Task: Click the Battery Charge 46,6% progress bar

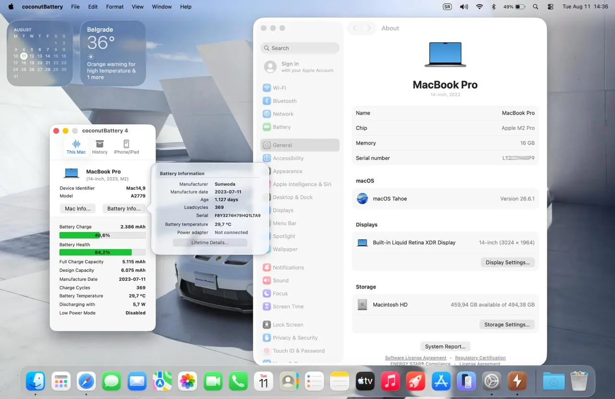Action: 102,235
